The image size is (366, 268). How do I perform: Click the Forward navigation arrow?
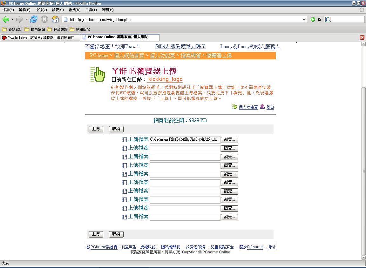[x=19, y=19]
